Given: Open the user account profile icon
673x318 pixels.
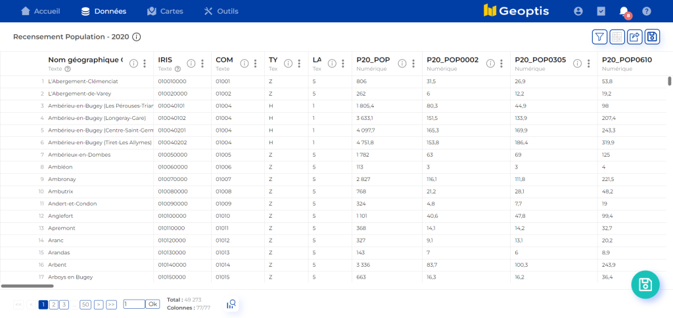Looking at the screenshot, I should [578, 11].
